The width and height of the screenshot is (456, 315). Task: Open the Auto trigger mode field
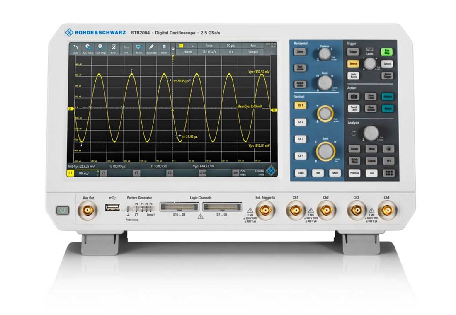[209, 45]
